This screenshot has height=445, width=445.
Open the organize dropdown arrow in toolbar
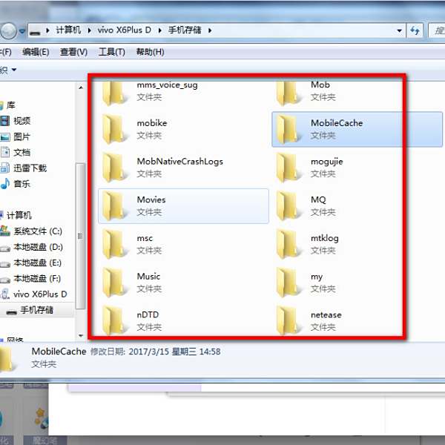[x=14, y=70]
